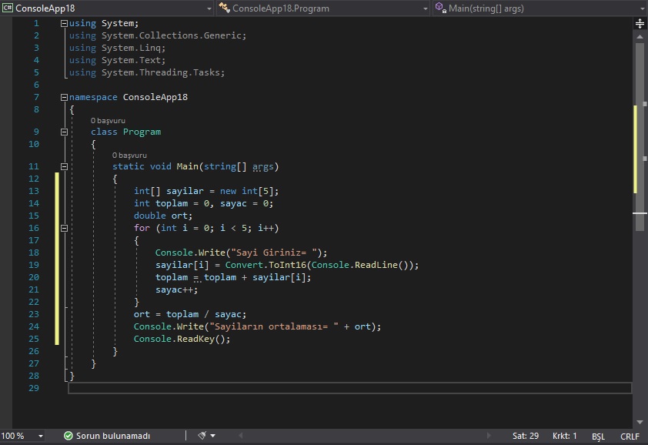
Task: Click 'ToInt16' on line 19
Action: (x=287, y=265)
